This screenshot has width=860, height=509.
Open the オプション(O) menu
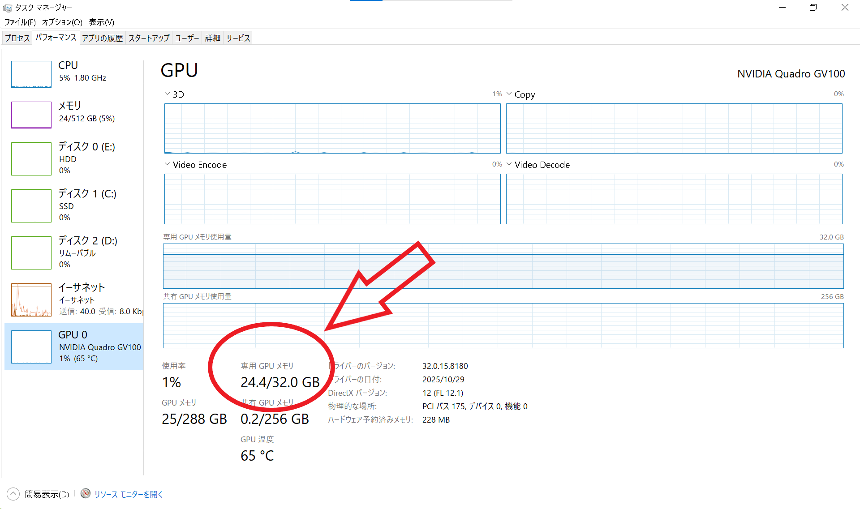[x=62, y=22]
